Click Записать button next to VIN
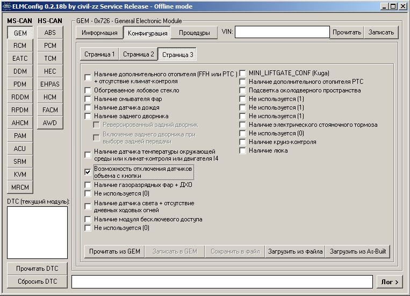This screenshot has width=410, height=296. [x=381, y=32]
